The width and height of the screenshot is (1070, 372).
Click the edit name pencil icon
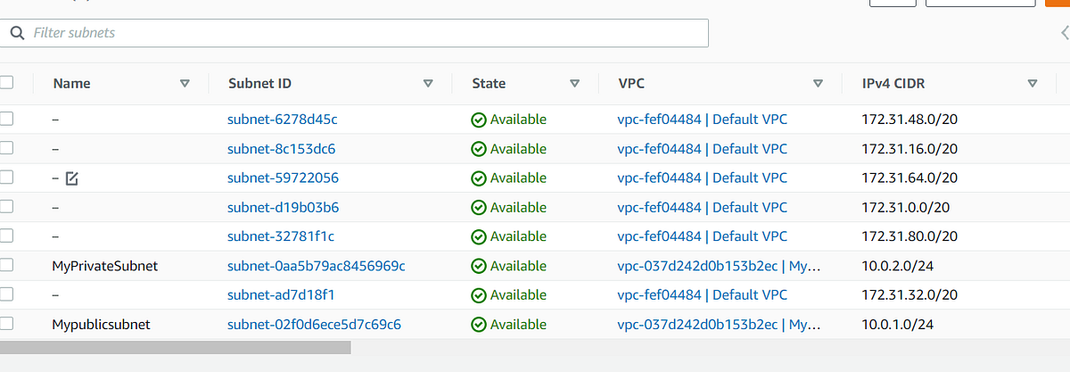72,178
